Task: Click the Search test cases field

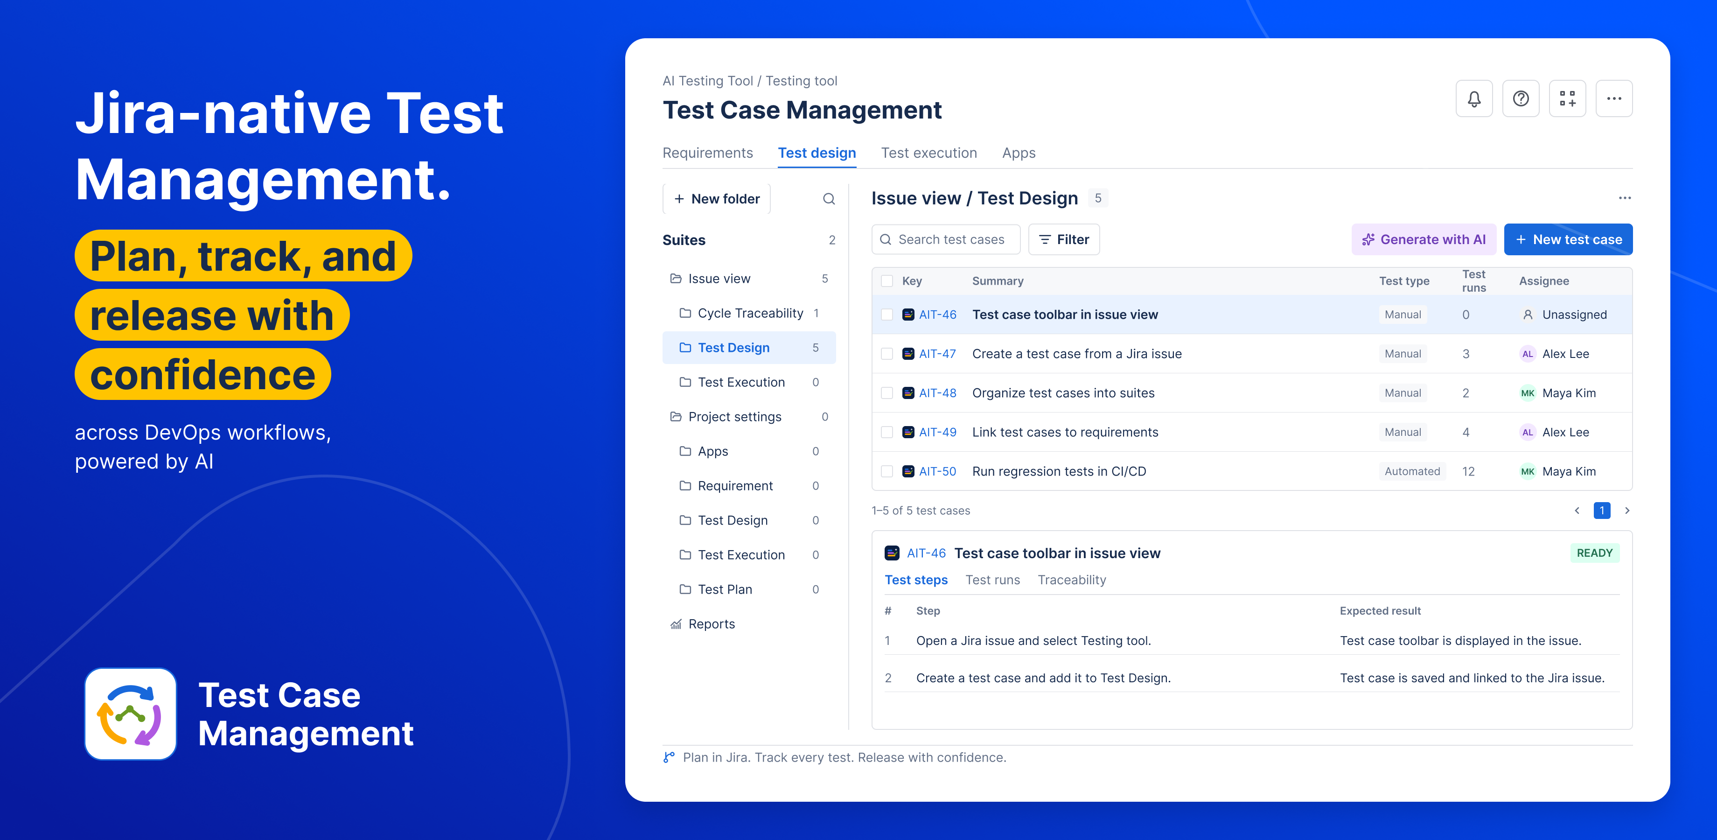Action: pos(946,239)
